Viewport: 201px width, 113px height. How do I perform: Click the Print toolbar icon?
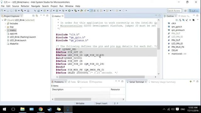[x=28, y=11]
